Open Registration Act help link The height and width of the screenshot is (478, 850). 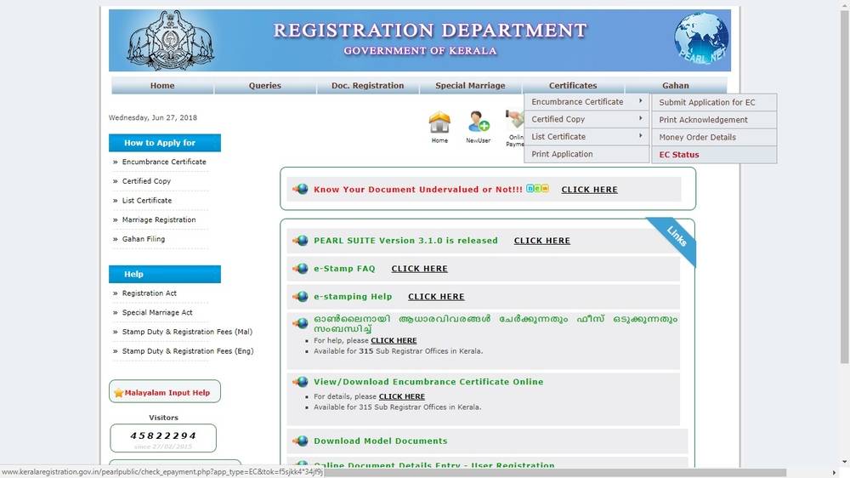pos(150,293)
